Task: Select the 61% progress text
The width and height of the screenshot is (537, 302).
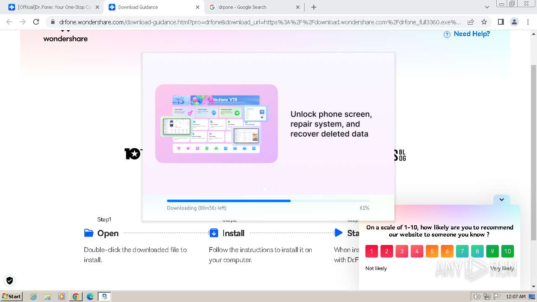Action: pos(365,208)
